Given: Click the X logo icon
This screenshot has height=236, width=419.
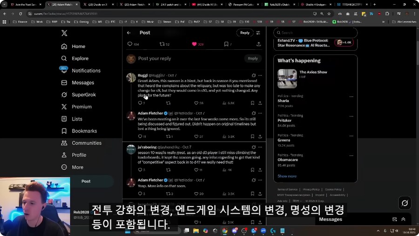Looking at the screenshot, I should point(64,33).
